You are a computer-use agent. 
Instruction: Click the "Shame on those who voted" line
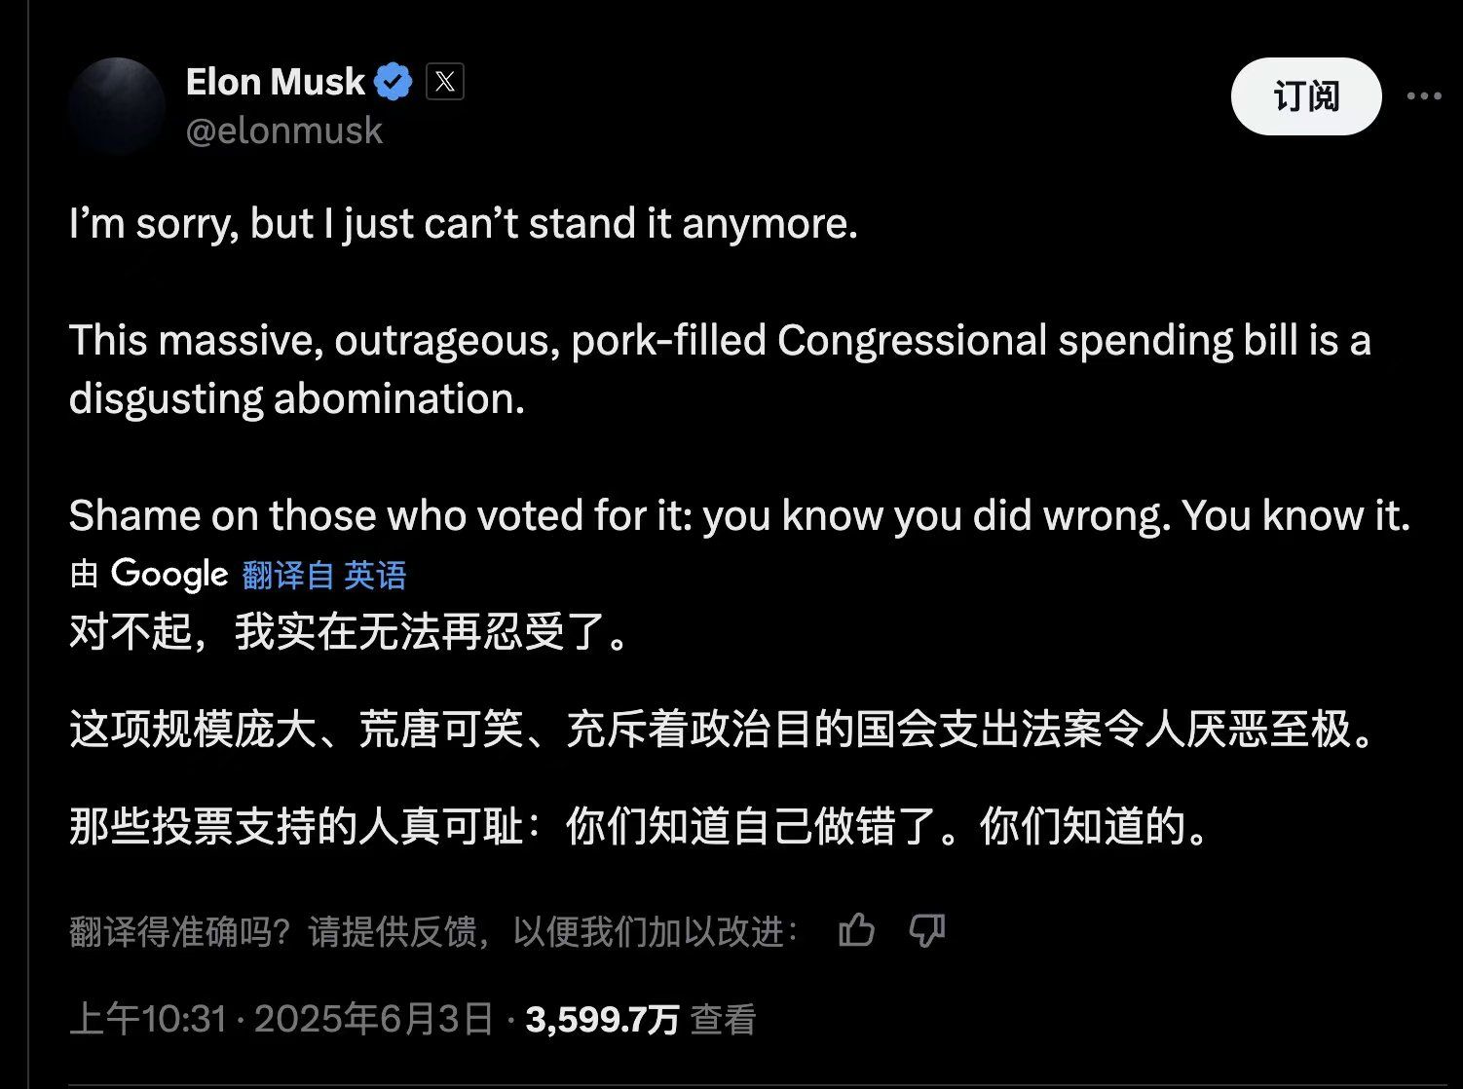coord(738,515)
